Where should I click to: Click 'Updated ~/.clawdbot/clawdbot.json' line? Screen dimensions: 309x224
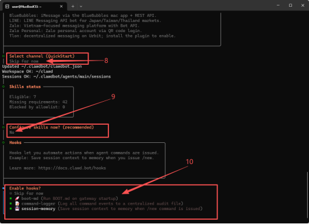click(42, 66)
